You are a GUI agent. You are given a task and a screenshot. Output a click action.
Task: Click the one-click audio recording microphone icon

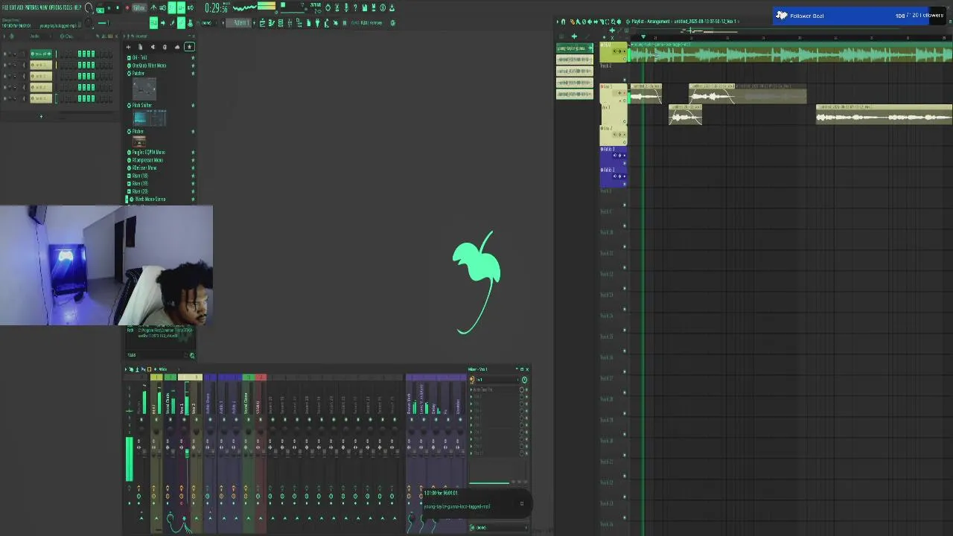pos(345,7)
